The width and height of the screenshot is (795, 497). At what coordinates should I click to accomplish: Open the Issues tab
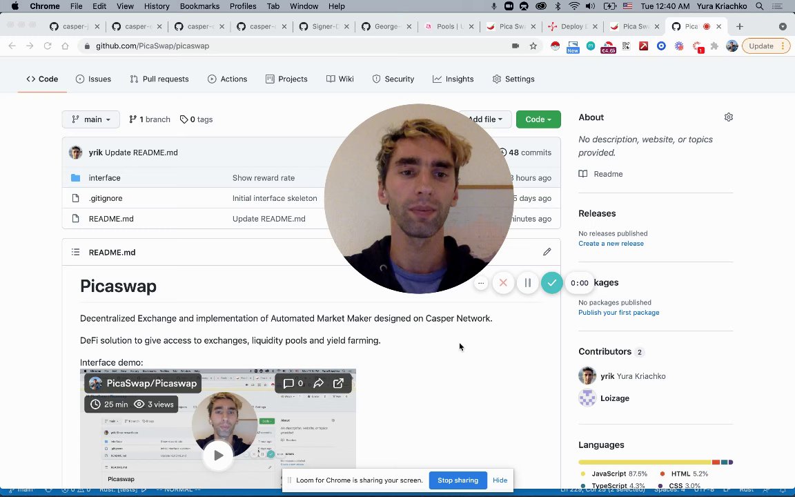(x=93, y=79)
